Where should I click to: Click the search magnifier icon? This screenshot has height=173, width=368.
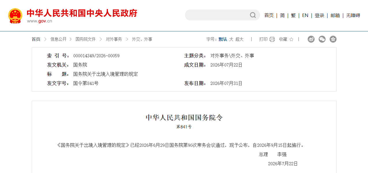tap(253, 15)
